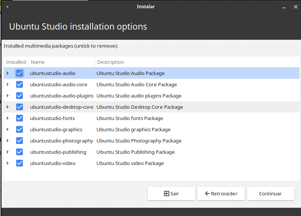Untick the ubuntustudio-photography checkbox
The width and height of the screenshot is (301, 216).
20,141
